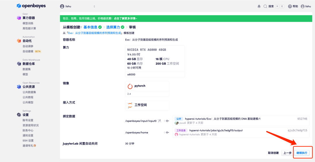This screenshot has height=162, width=315.
Task: Click the 数据仓库 sidebar icon
Action: 19,64
